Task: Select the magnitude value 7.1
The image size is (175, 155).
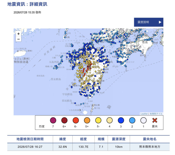Action: pyautogui.click(x=101, y=147)
